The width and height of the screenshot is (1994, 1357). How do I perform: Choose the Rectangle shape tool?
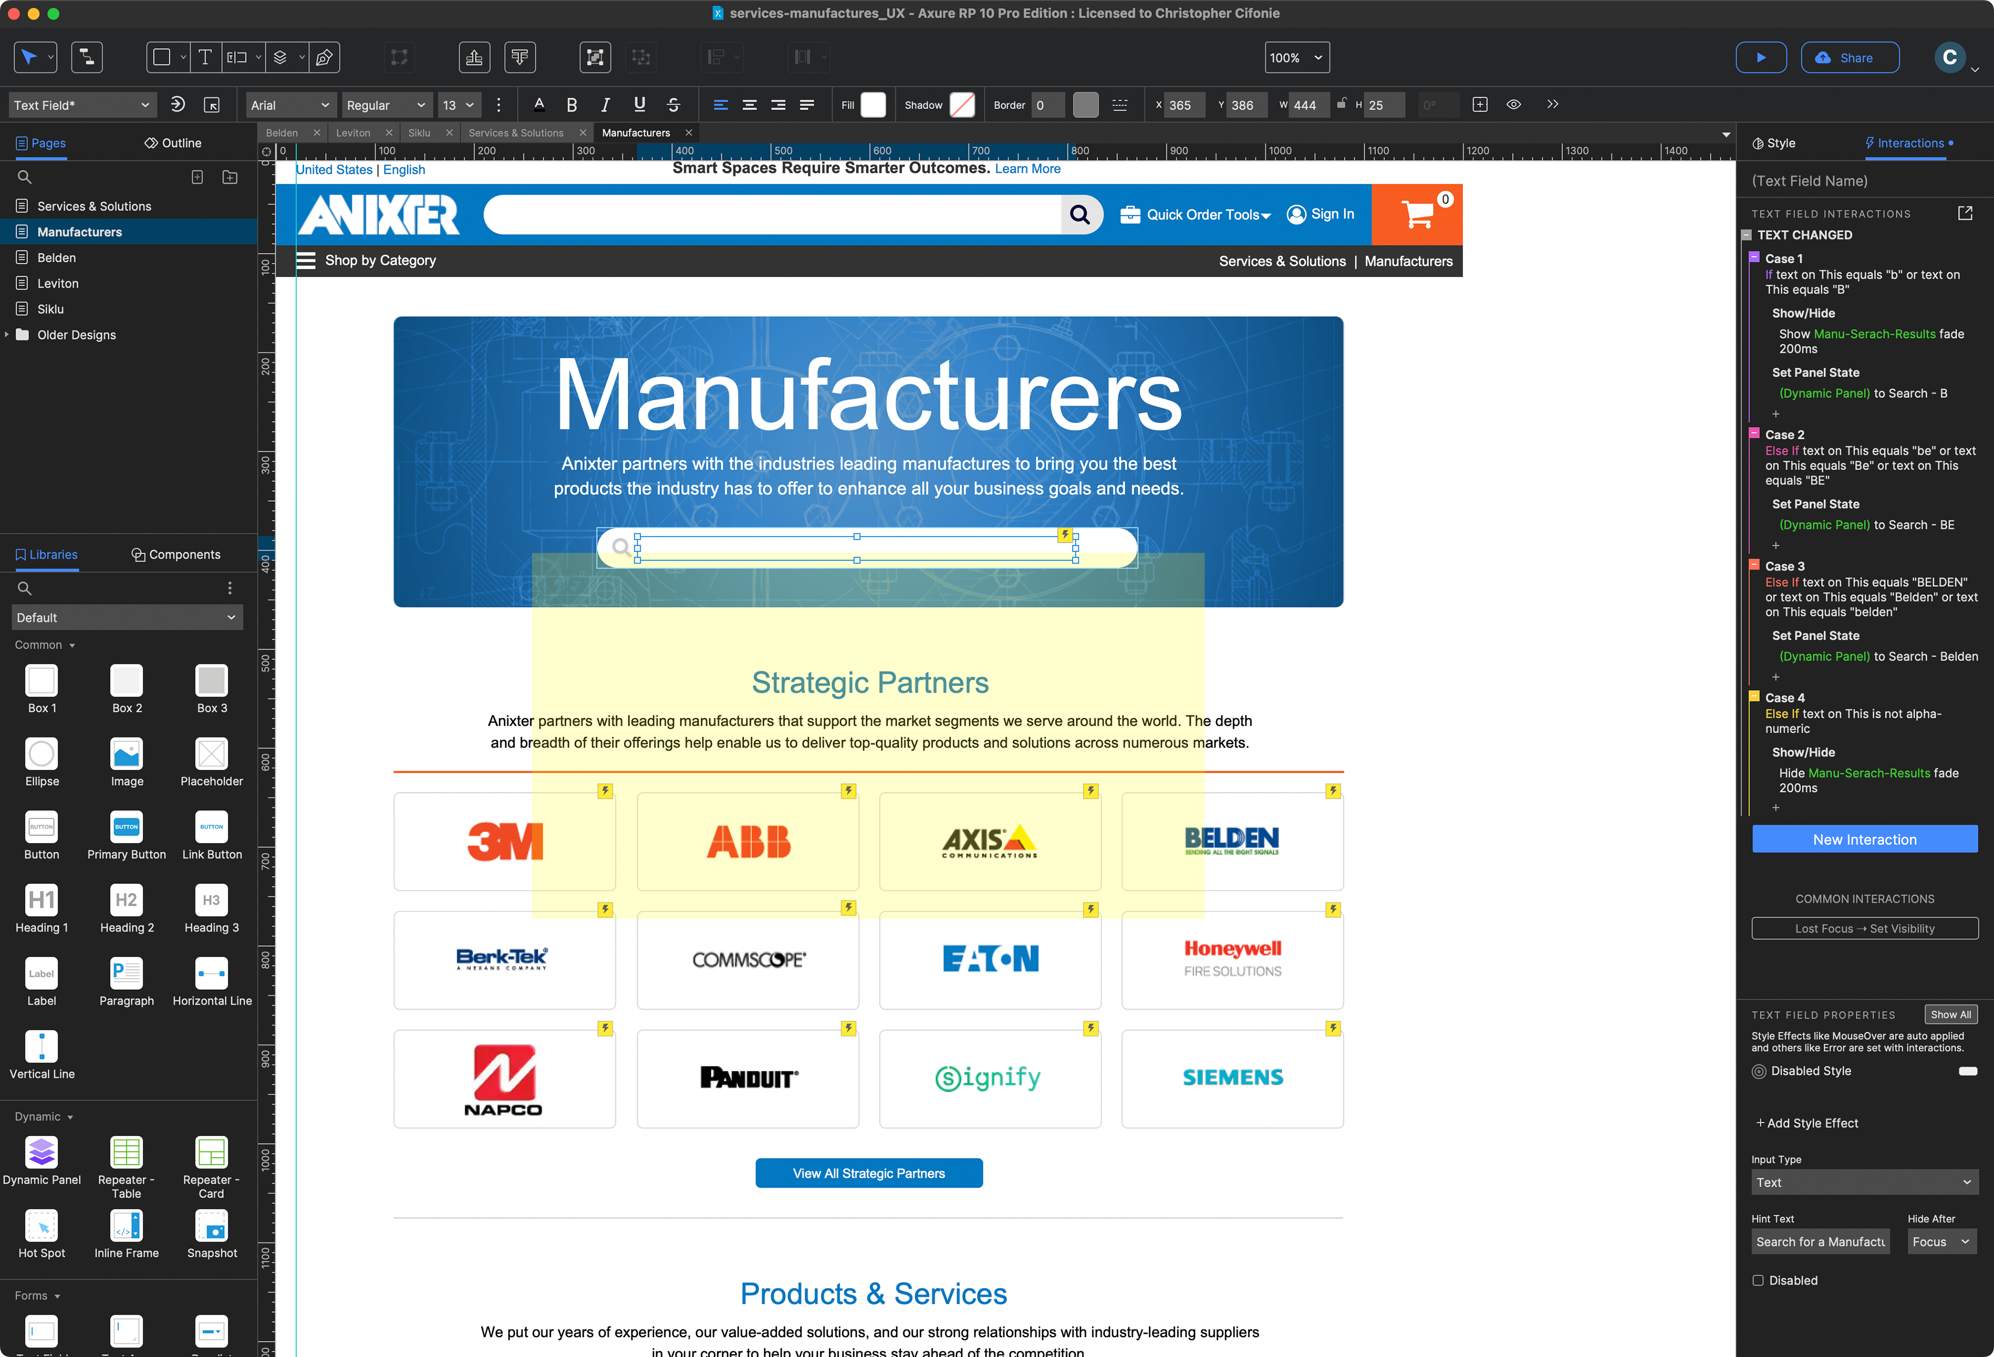[161, 58]
